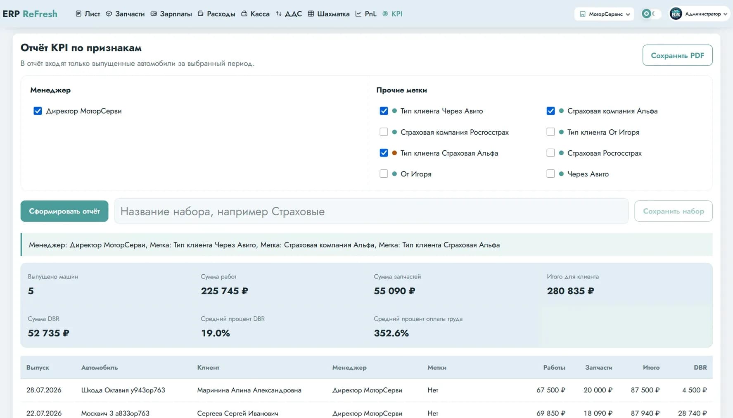Click the Запчасти box icon
Image resolution: width=733 pixels, height=418 pixels.
click(x=109, y=14)
